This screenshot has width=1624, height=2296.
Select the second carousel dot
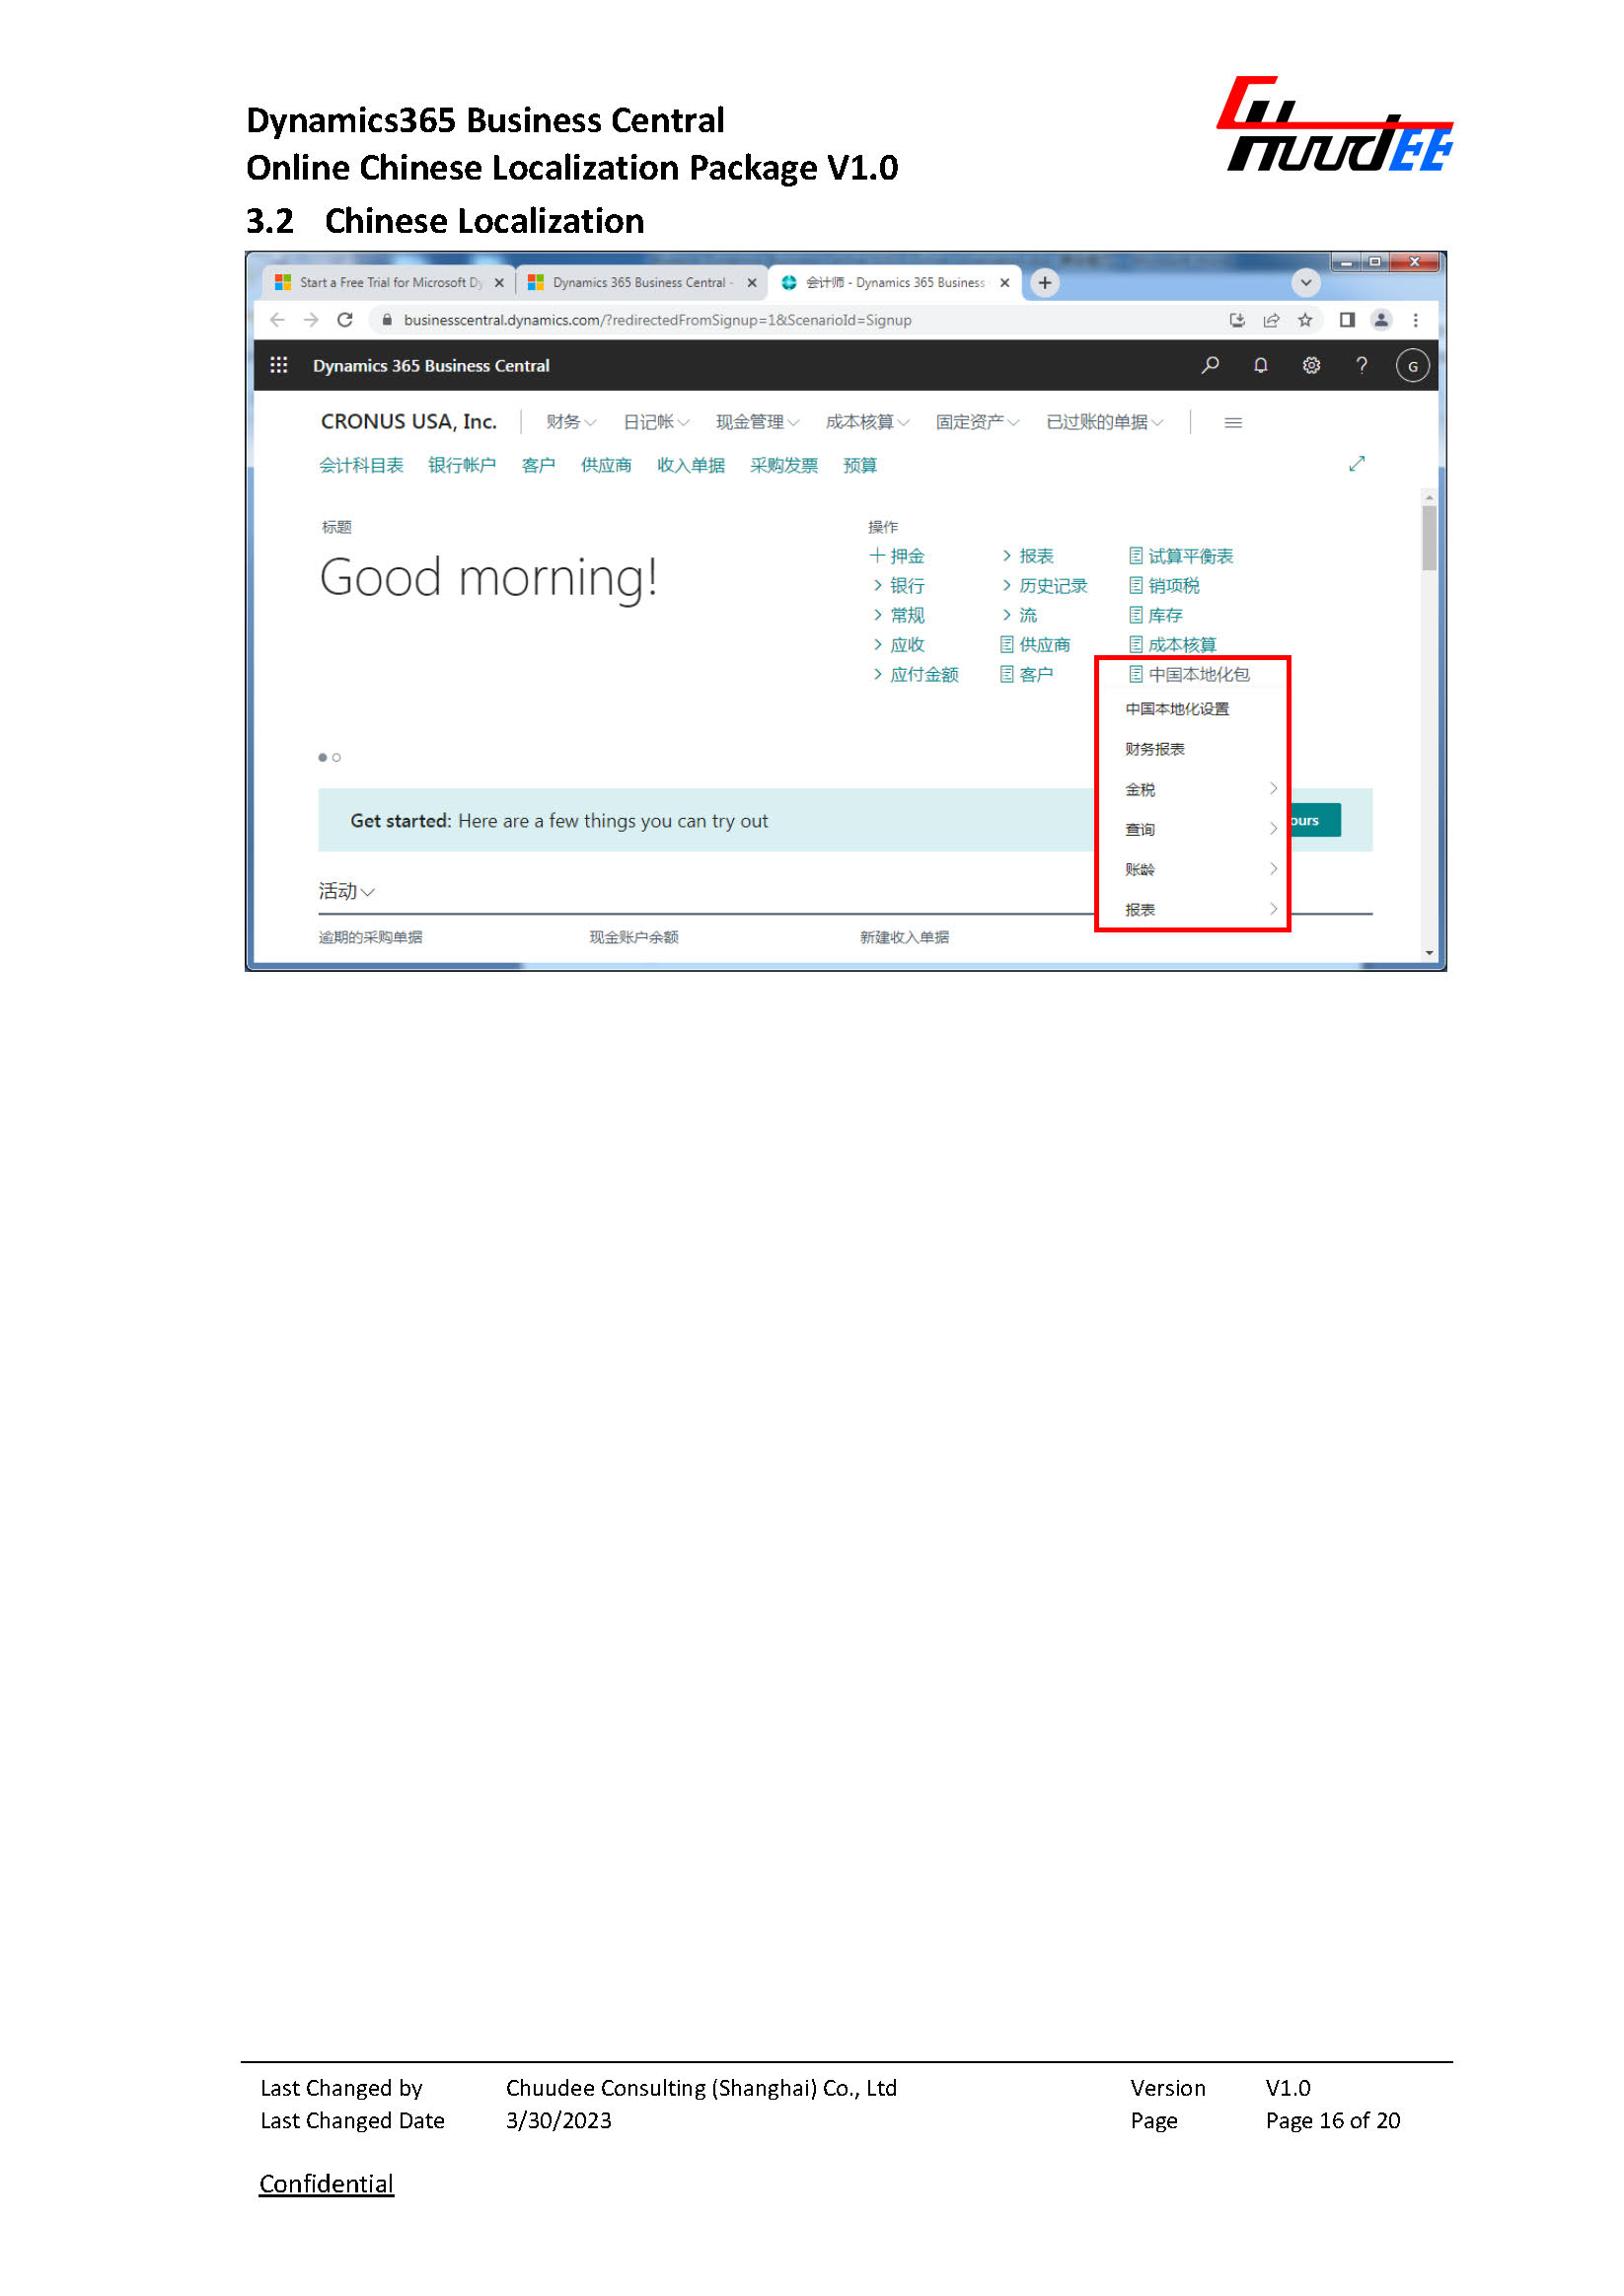pyautogui.click(x=337, y=757)
